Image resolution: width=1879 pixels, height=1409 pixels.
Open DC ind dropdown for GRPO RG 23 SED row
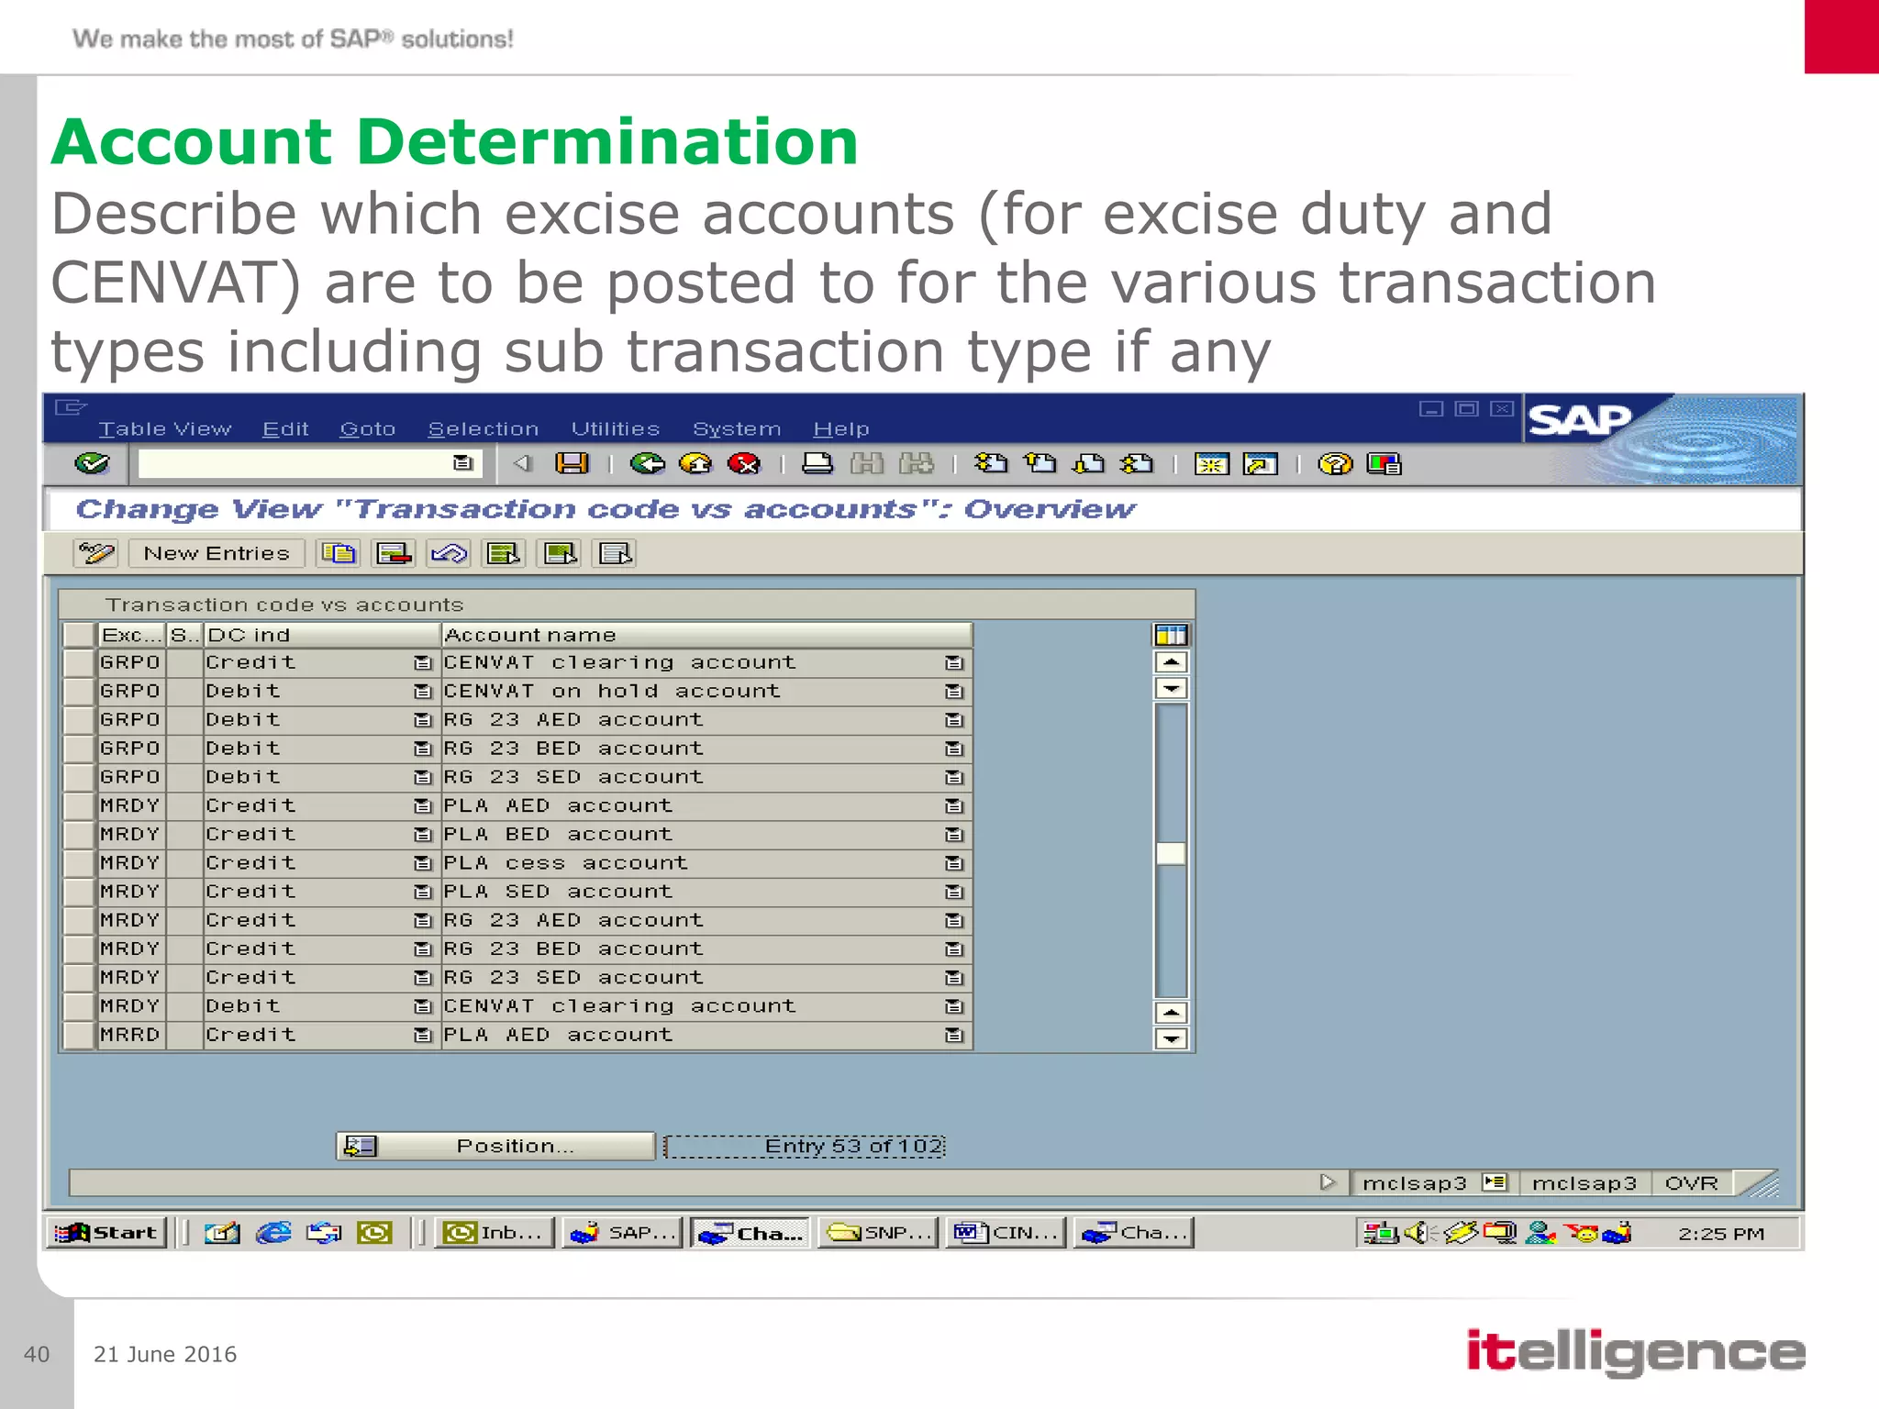[422, 778]
